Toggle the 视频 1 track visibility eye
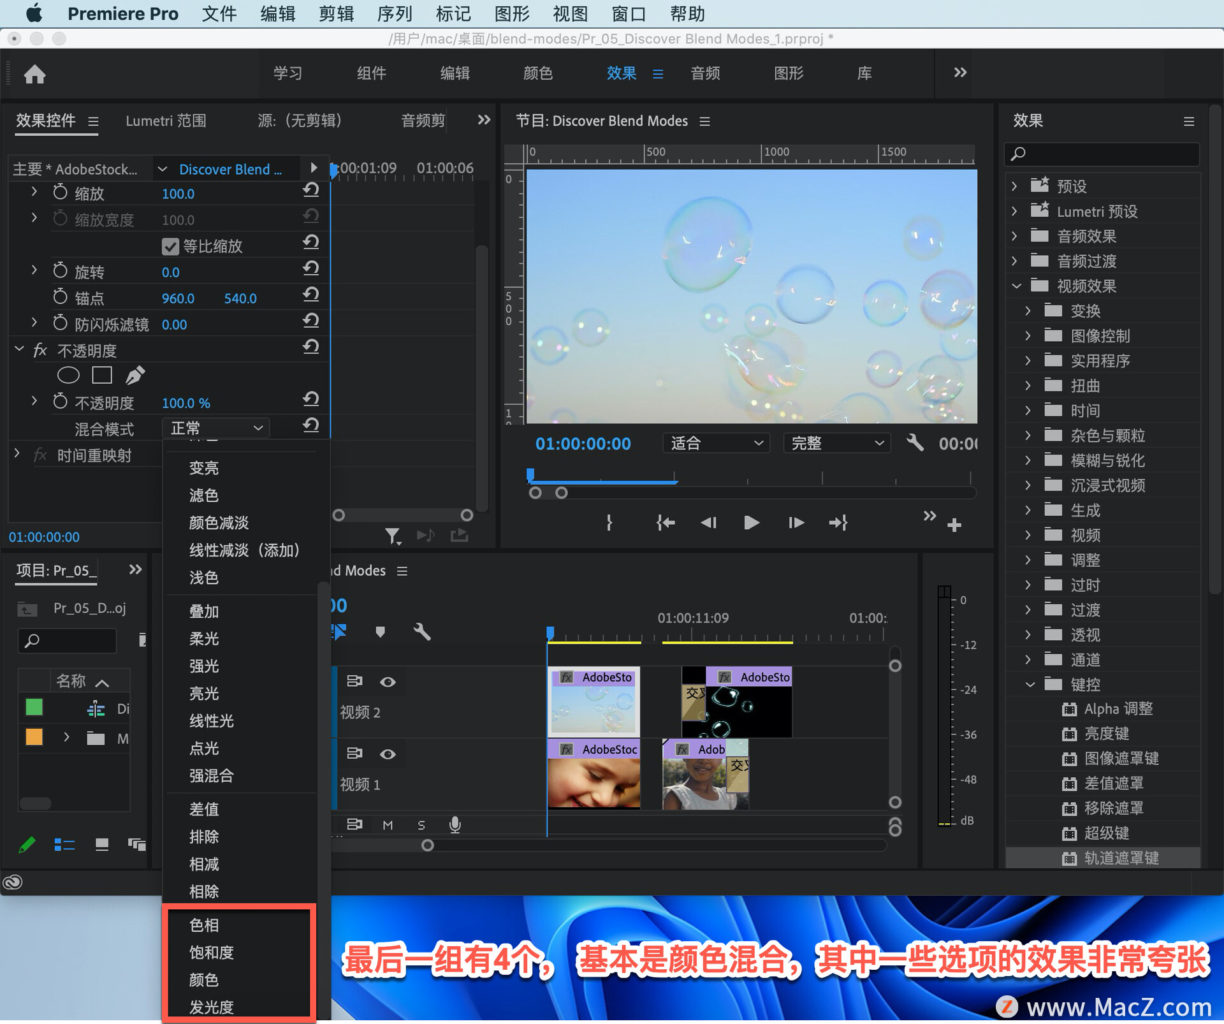The image size is (1224, 1024). point(388,754)
